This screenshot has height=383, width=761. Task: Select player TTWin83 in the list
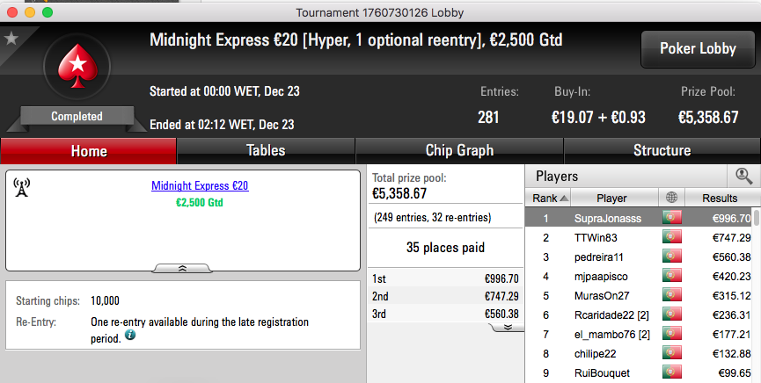click(x=639, y=237)
